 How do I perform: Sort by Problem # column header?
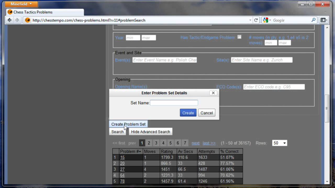tap(131, 151)
